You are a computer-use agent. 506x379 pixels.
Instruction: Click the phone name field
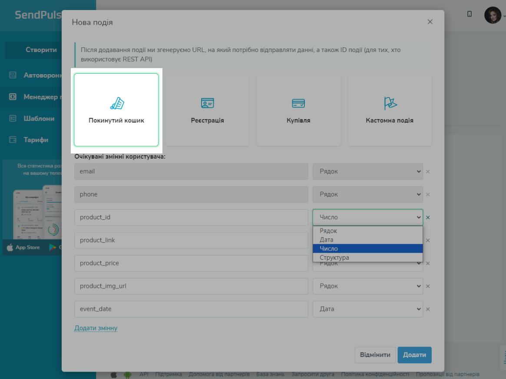point(191,194)
